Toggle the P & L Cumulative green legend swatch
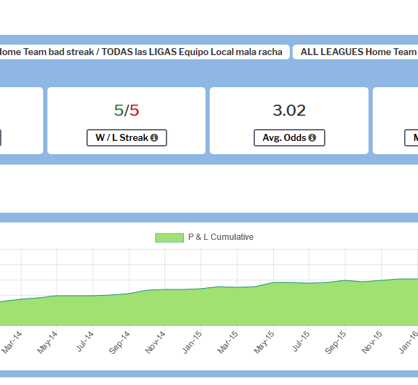 click(169, 237)
